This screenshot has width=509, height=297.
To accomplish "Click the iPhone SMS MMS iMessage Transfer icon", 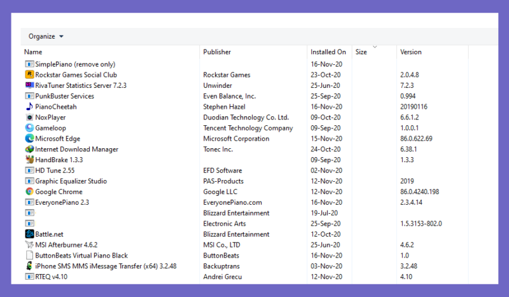I will point(29,266).
